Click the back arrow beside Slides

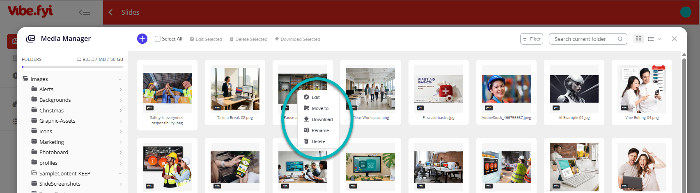(x=110, y=12)
